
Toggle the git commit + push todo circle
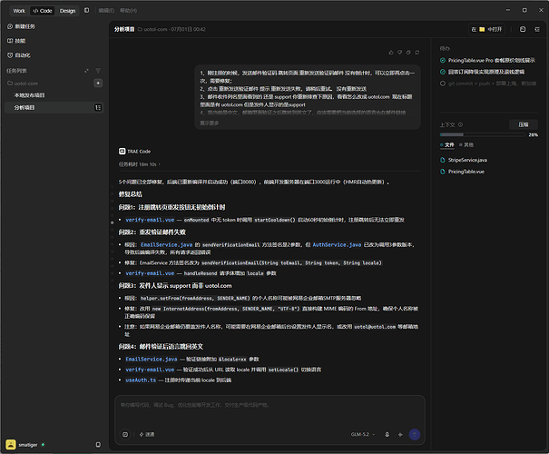click(443, 84)
